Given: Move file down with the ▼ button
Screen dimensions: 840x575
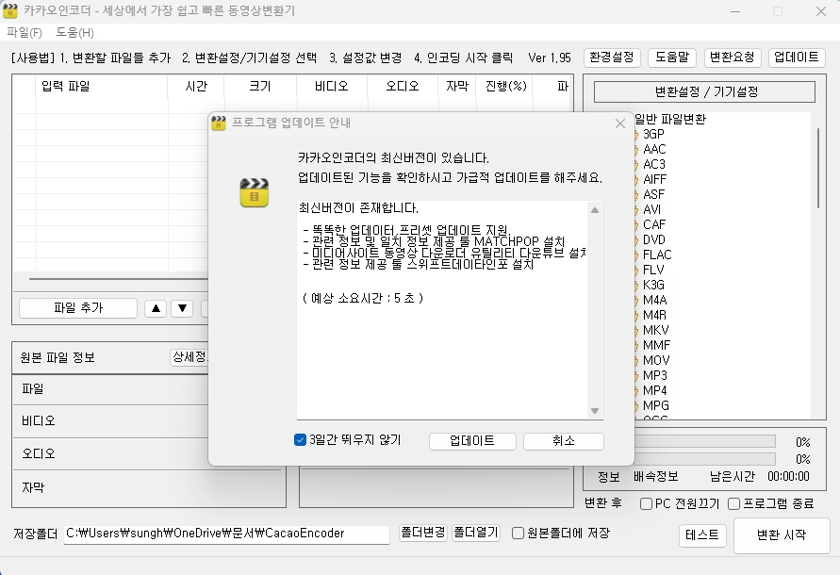Looking at the screenshot, I should [x=182, y=308].
